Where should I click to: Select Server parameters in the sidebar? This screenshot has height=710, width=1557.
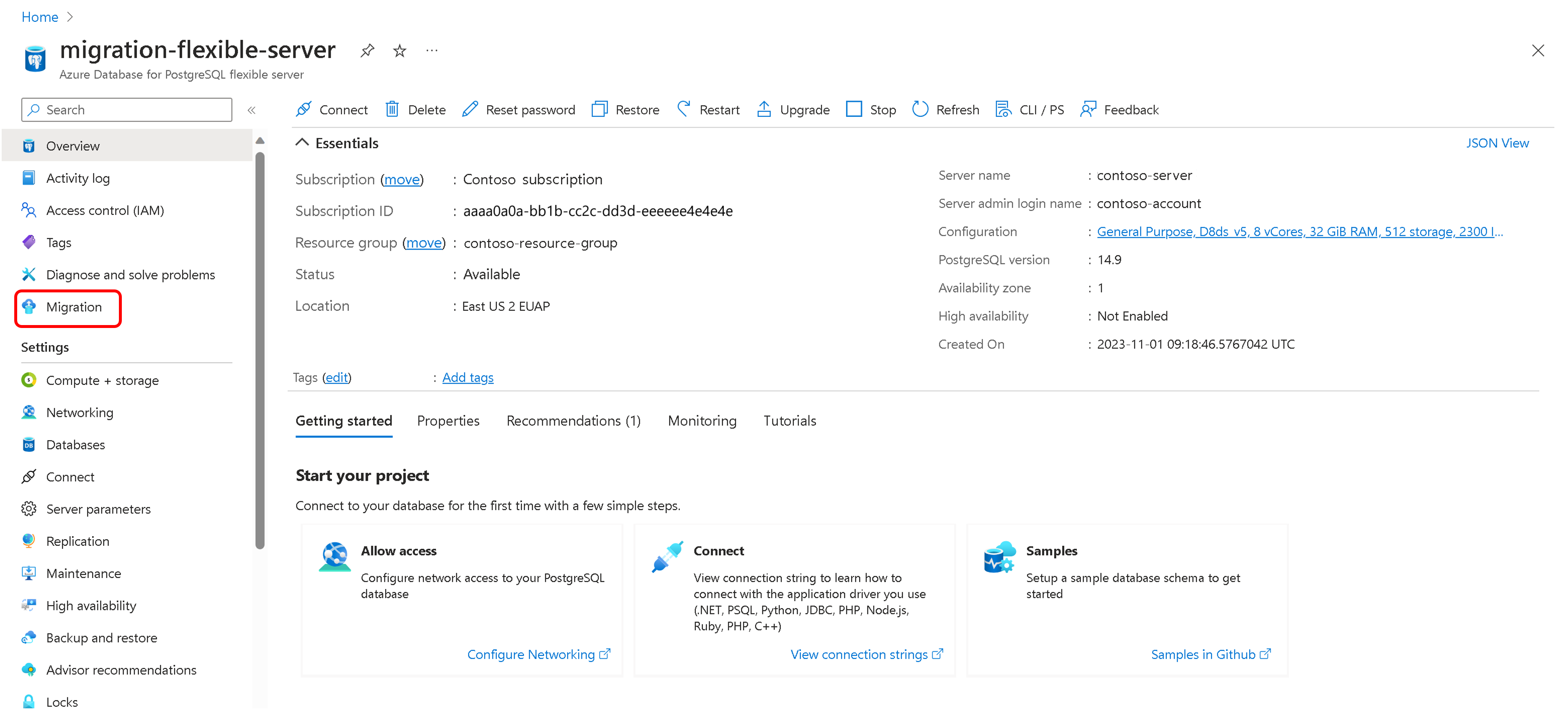[98, 509]
